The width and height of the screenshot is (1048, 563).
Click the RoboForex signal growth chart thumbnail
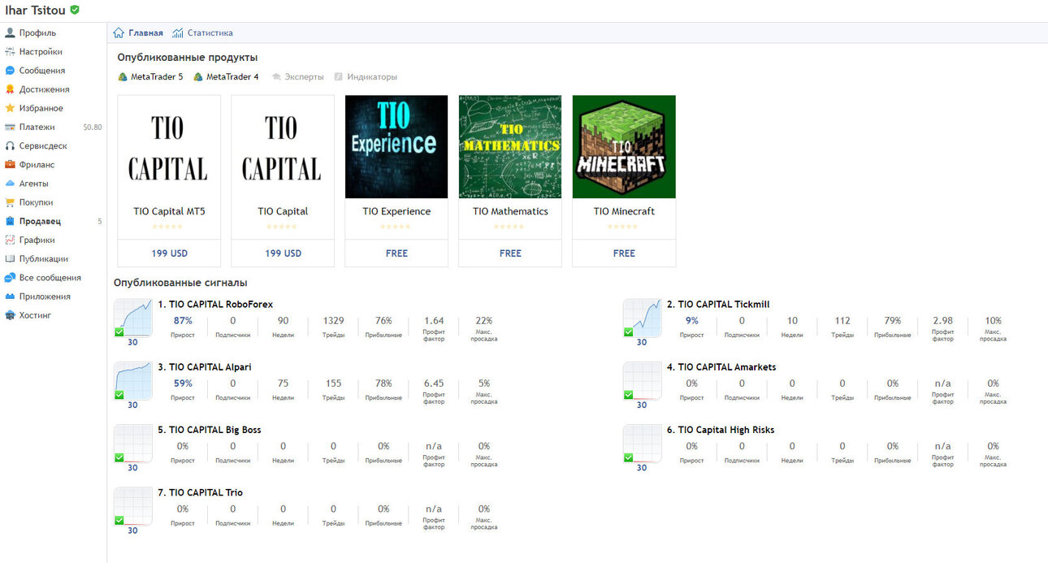pyautogui.click(x=132, y=318)
